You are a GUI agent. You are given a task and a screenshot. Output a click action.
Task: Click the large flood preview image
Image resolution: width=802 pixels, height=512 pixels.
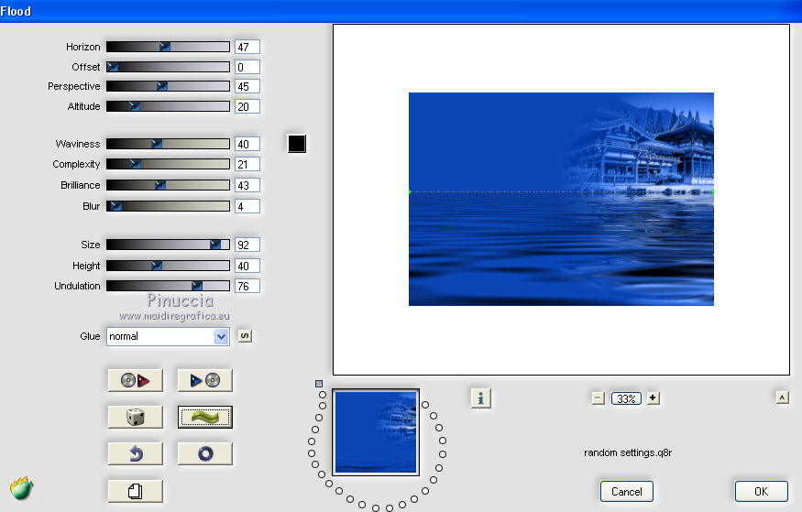point(561,200)
